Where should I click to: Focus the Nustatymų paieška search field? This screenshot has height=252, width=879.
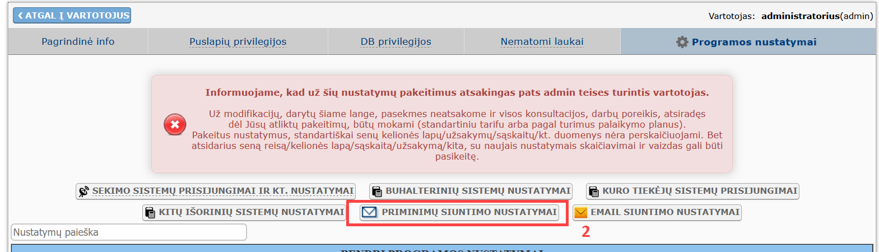pos(129,232)
